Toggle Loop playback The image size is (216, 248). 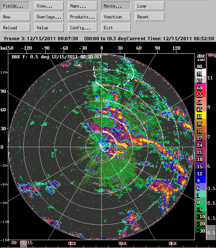(x=150, y=6)
